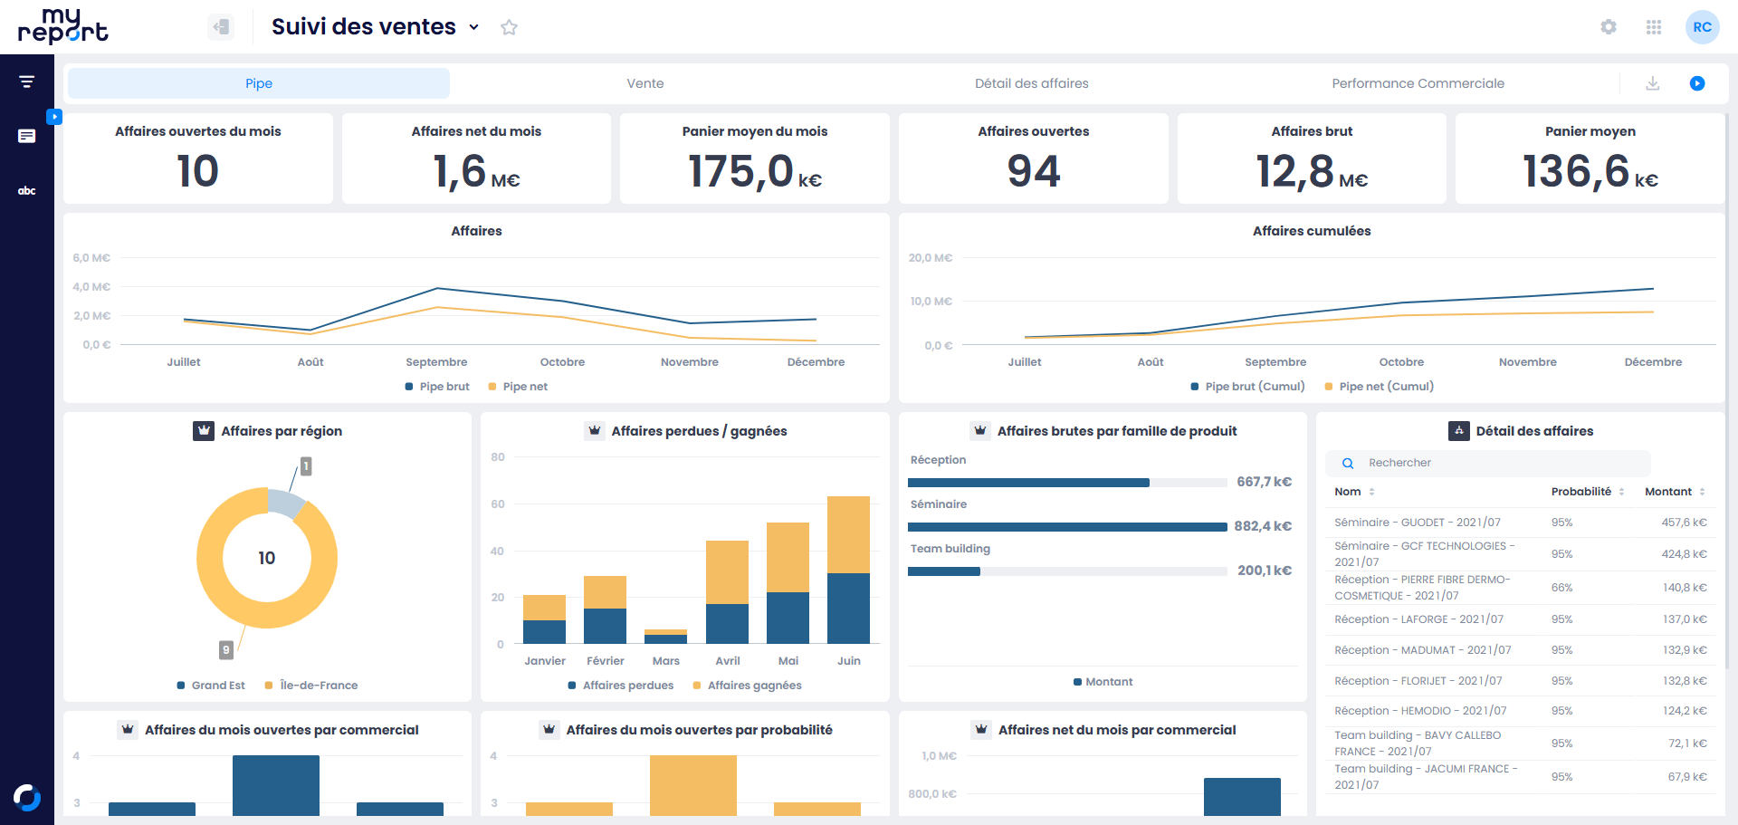Open settings gear icon
This screenshot has width=1738, height=825.
pyautogui.click(x=1608, y=27)
